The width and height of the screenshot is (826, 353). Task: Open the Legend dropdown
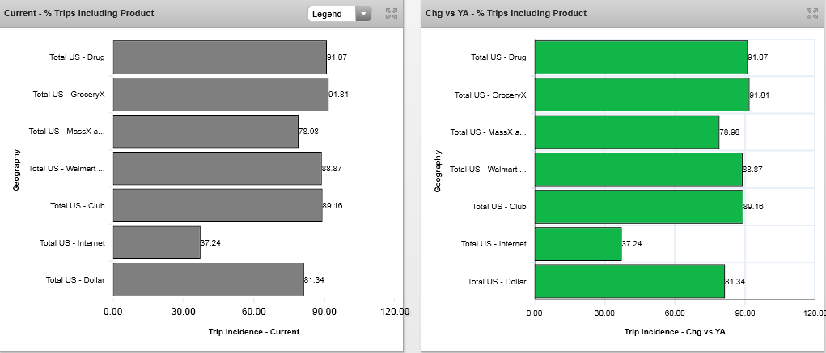point(332,14)
